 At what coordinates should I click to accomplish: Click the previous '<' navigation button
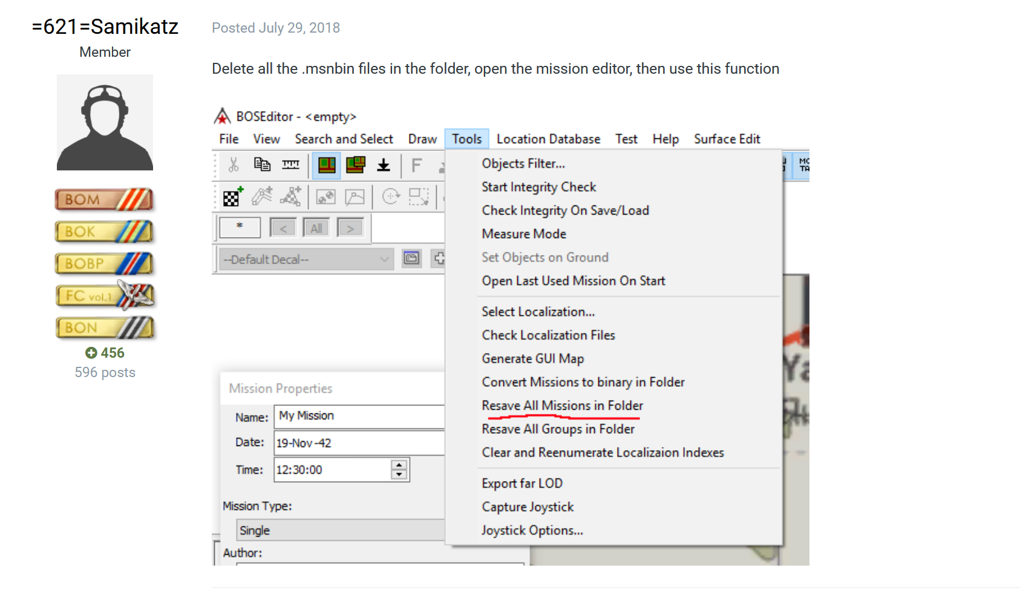tap(283, 228)
